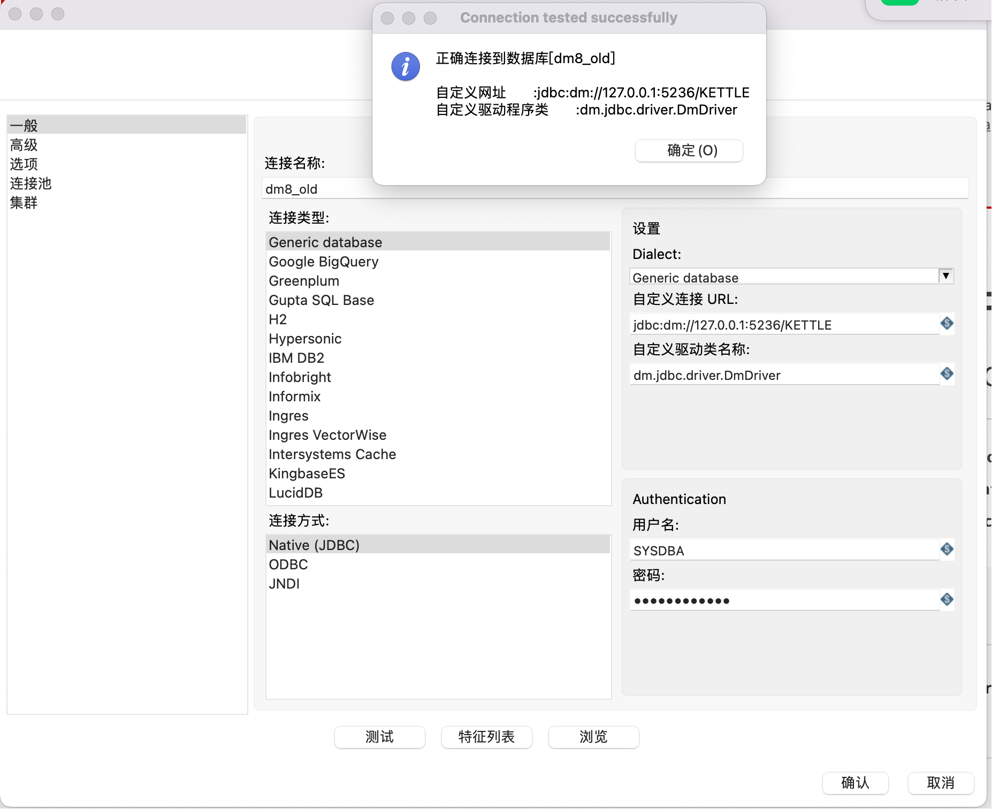Viewport: 992px width, 809px height.
Task: Click the info icon in the success dialog
Action: pos(406,66)
